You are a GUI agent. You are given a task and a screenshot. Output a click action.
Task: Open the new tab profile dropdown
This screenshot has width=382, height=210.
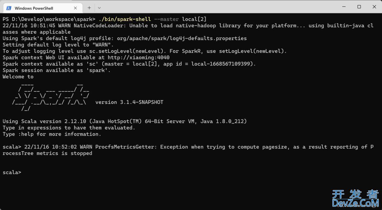99,8
